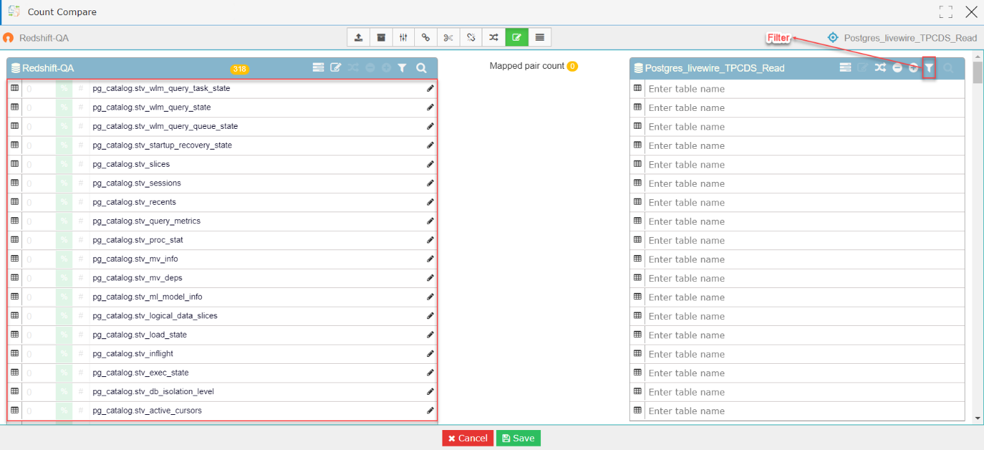Select row pg_catalog.stv_mv_deps
The image size is (984, 450).
point(222,278)
